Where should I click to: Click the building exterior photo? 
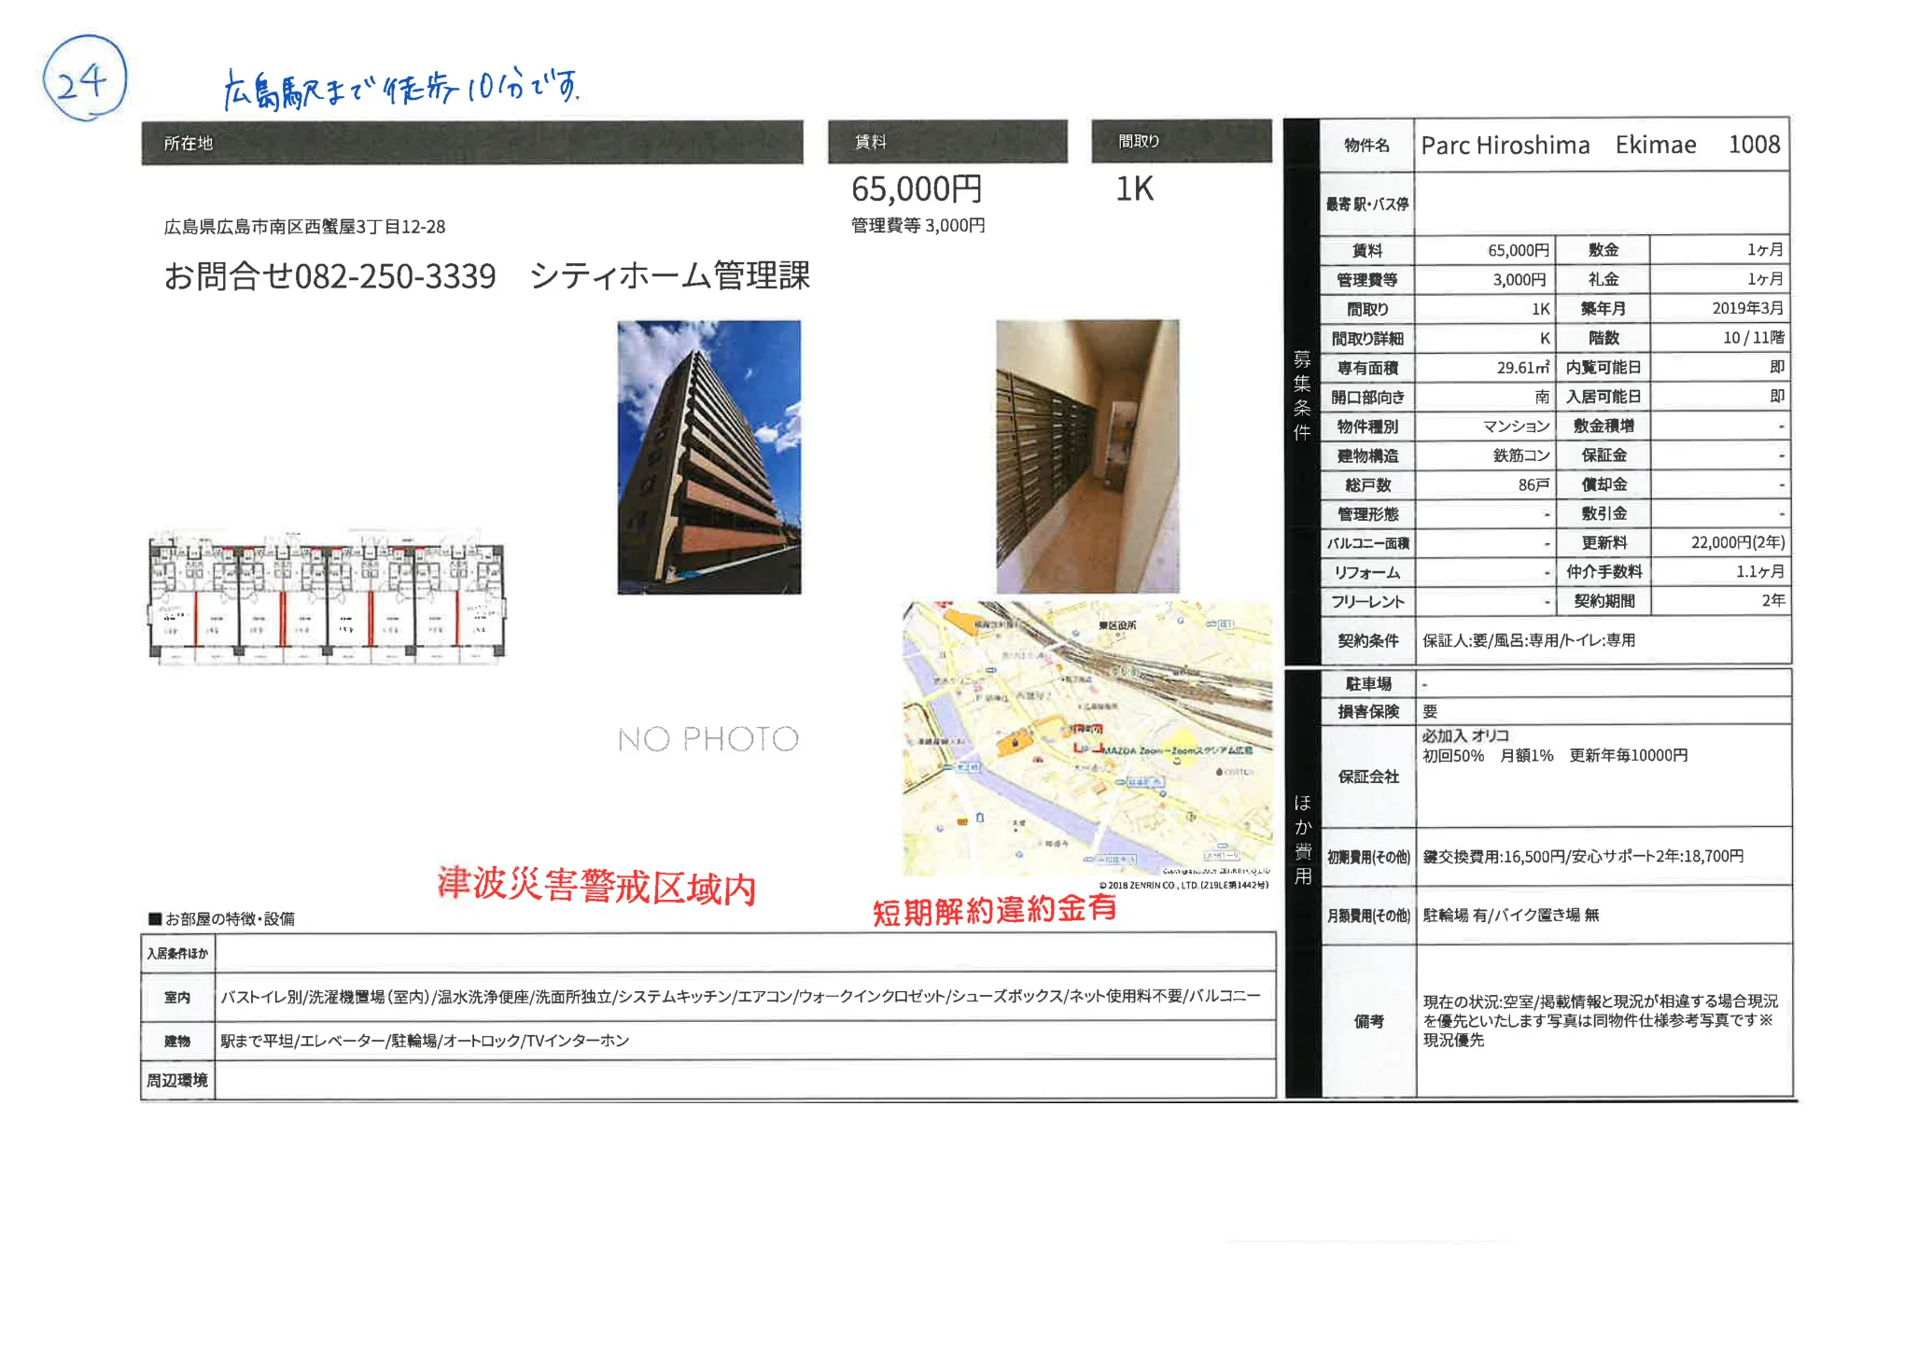pyautogui.click(x=709, y=457)
